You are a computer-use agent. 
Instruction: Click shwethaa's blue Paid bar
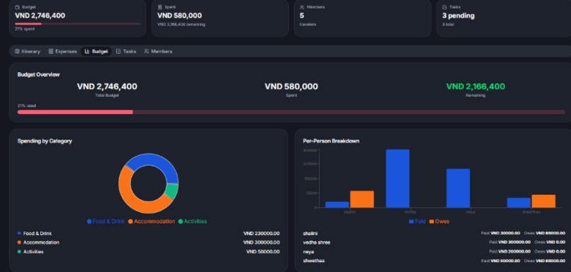pos(519,203)
